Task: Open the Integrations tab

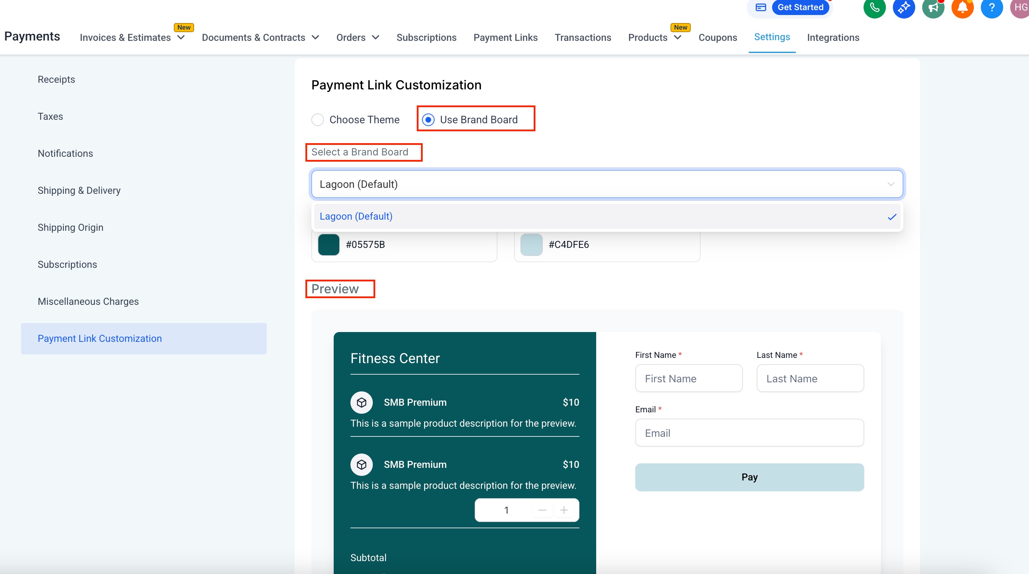Action: (833, 38)
